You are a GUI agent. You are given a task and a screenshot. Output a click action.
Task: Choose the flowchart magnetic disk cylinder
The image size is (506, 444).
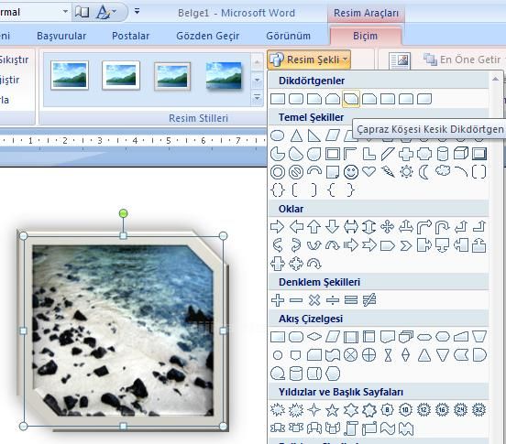coord(296,374)
